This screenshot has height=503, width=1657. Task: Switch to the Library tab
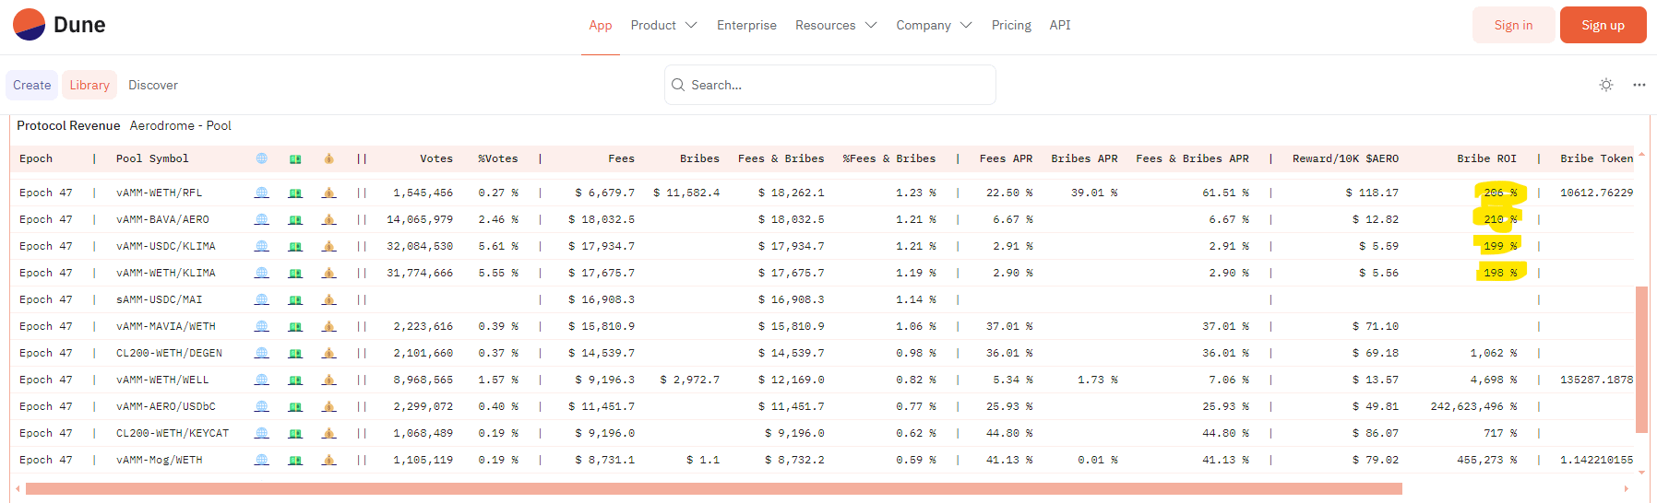point(89,85)
